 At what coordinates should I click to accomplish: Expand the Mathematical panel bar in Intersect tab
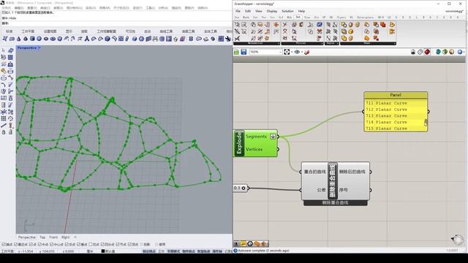click(257, 44)
